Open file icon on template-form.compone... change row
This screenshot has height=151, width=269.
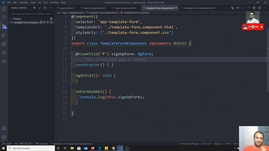point(41,22)
